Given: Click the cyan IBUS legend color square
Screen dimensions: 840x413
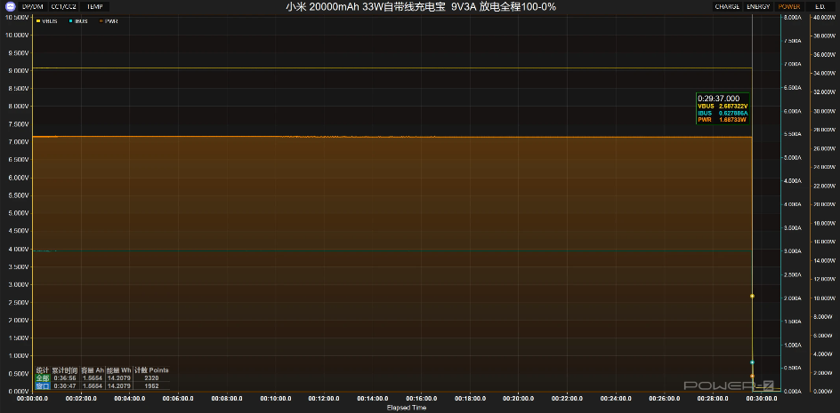Looking at the screenshot, I should point(70,20).
